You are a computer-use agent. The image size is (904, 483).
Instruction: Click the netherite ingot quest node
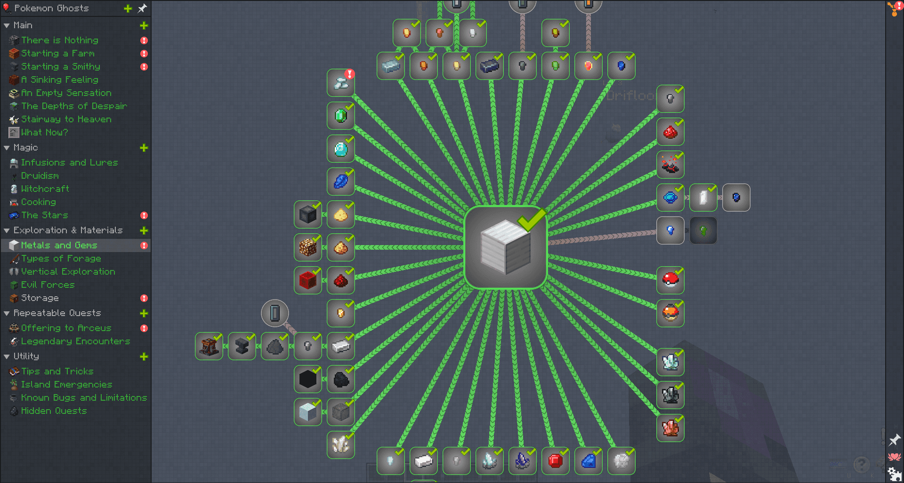coord(490,66)
